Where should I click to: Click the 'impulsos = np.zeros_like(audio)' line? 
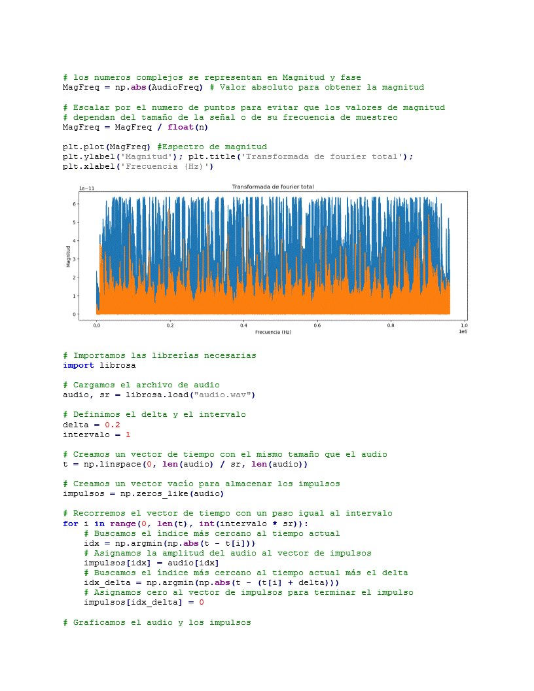[x=143, y=493]
